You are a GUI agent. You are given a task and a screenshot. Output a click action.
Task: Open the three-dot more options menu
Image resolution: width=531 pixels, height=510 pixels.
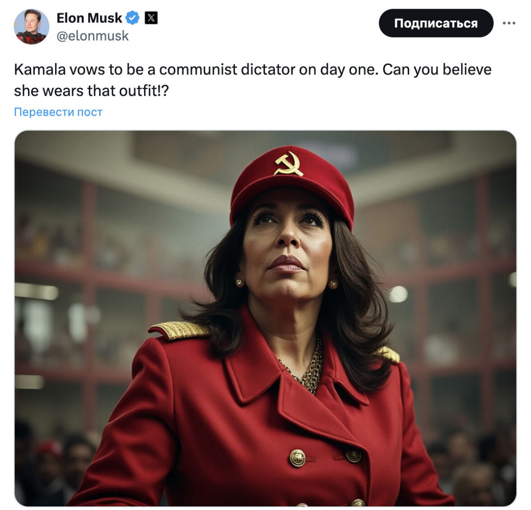coord(508,23)
